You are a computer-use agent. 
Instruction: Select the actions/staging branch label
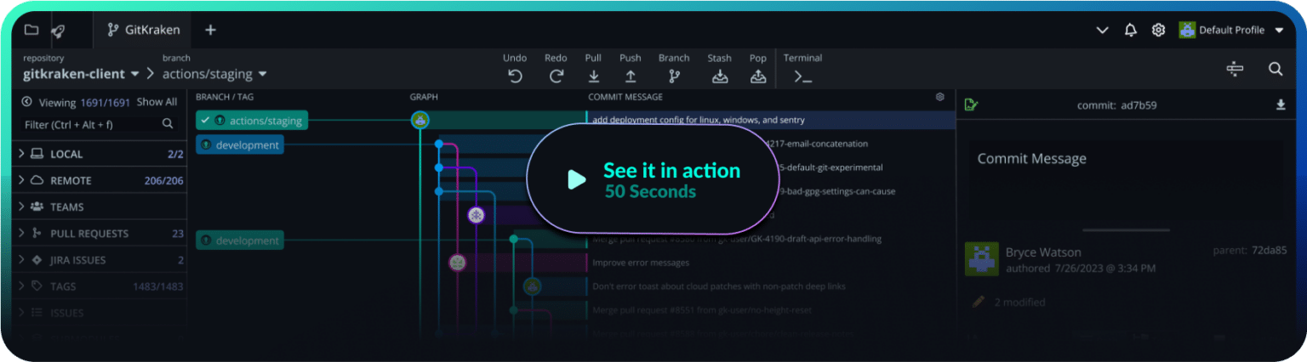coord(252,121)
